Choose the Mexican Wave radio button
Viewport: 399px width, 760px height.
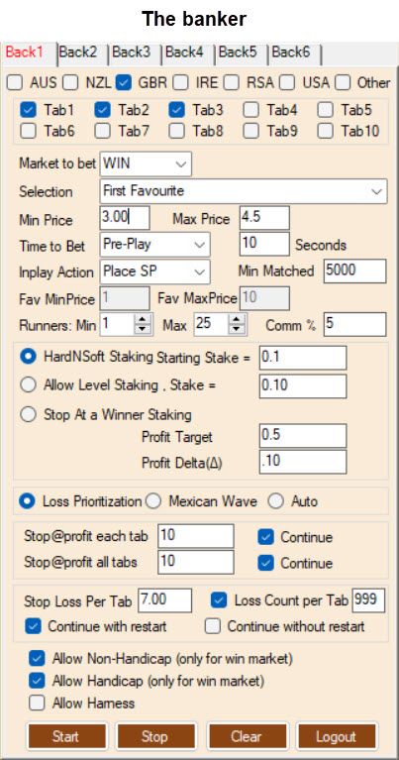click(x=153, y=501)
